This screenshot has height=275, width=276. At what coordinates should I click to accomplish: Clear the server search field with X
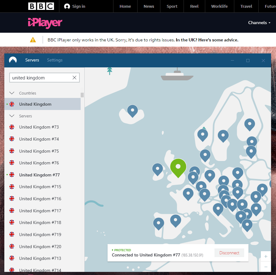[74, 78]
